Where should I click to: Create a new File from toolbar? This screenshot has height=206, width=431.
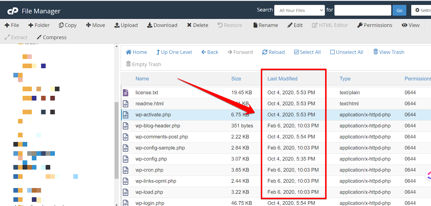[x=12, y=25]
